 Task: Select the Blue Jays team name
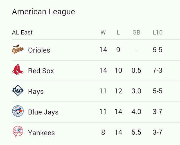point(43,112)
